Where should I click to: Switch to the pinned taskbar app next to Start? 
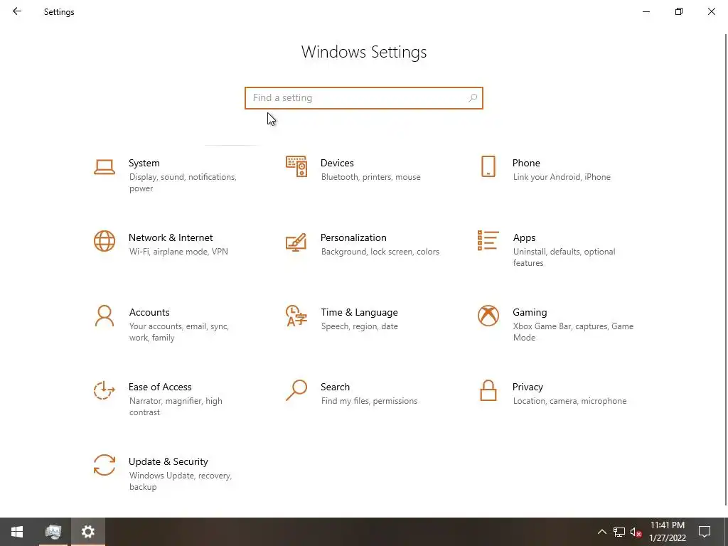click(x=53, y=532)
